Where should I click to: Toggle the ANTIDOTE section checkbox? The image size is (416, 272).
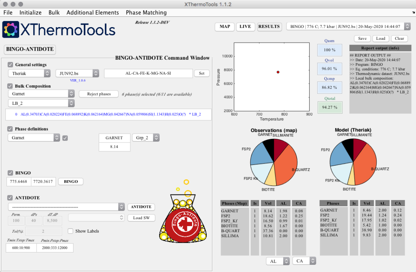(10, 198)
